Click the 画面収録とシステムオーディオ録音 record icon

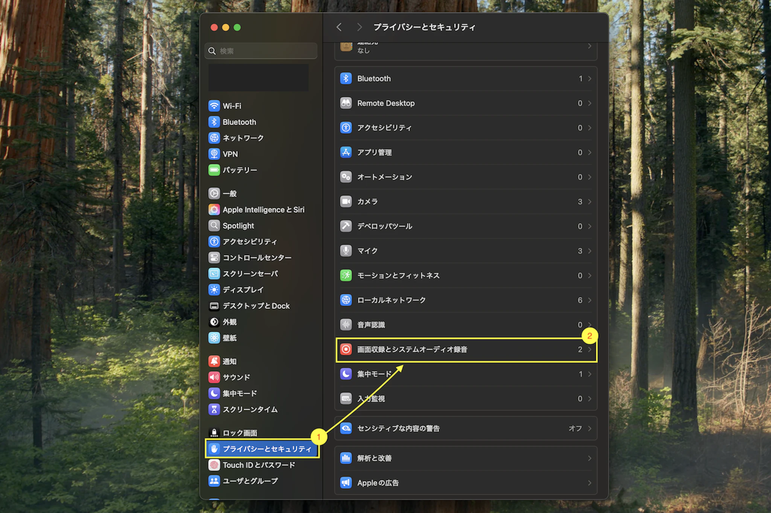[x=346, y=349]
